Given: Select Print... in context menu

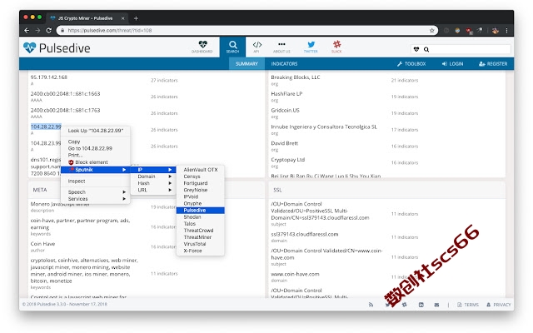Looking at the screenshot, I should (x=96, y=155).
